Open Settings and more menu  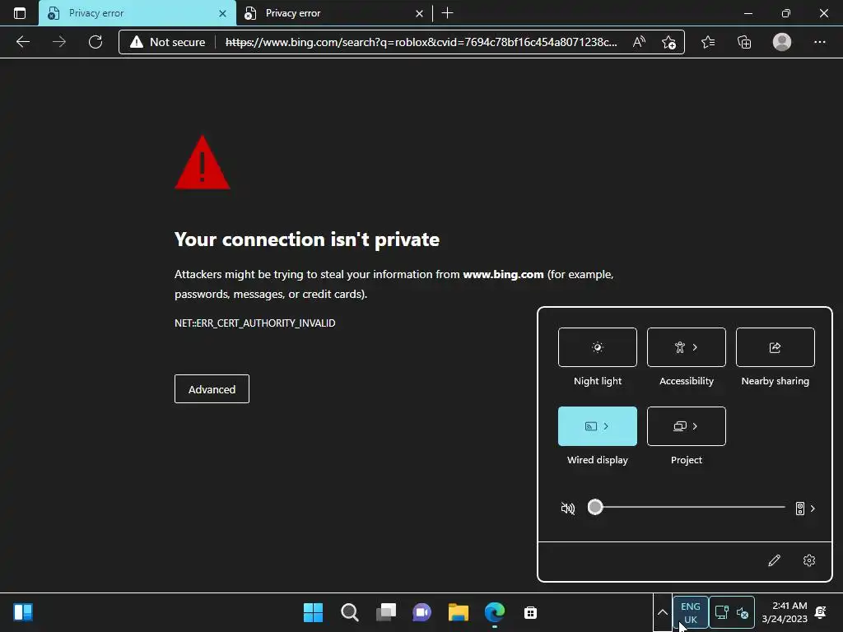[819, 42]
